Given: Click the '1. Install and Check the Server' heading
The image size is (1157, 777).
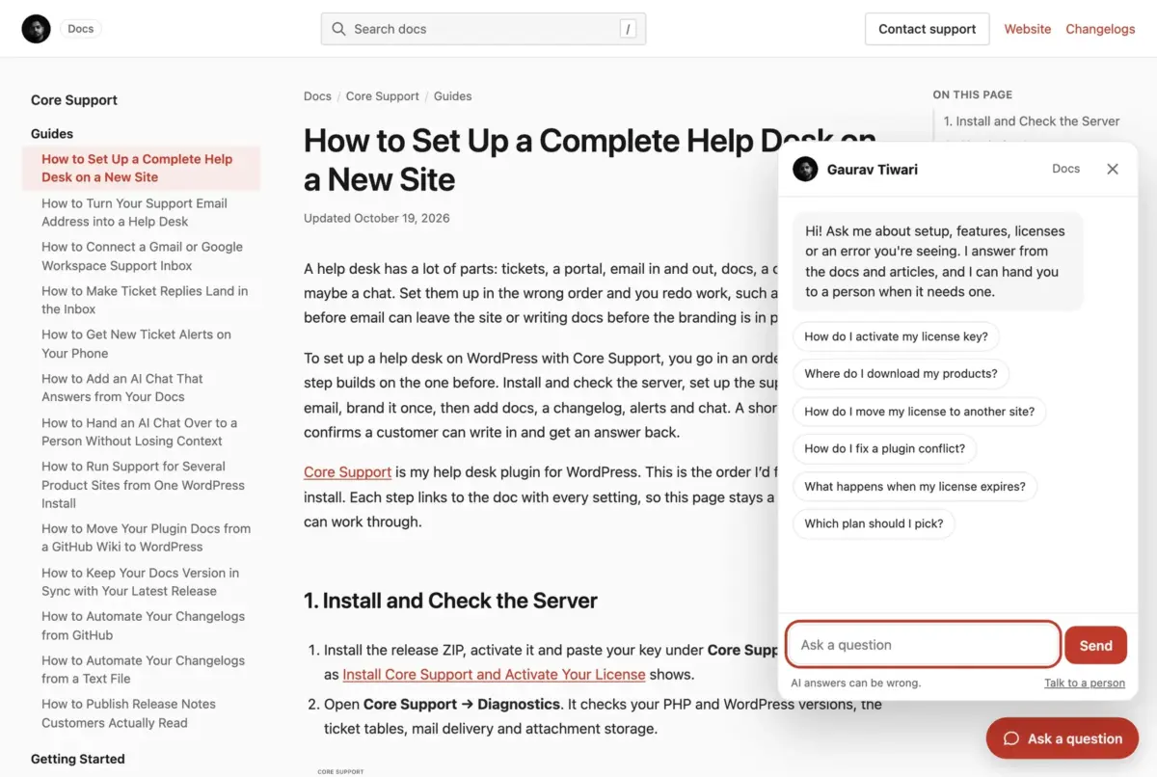Looking at the screenshot, I should click(x=450, y=601).
